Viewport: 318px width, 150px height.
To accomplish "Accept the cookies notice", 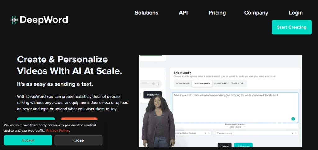I will coord(28,140).
